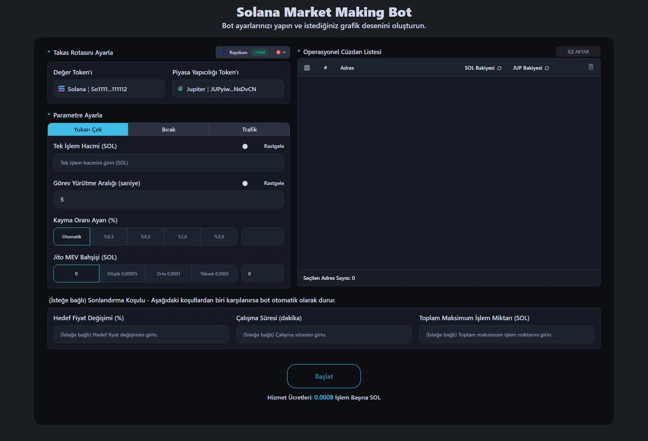Enable Rastgele for Tek İşlem Hacmi
Screen dimensions: 648x441
click(245, 146)
